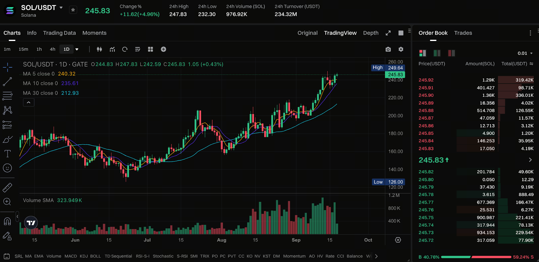Select the Fibonacci retracement lines tool

click(7, 96)
